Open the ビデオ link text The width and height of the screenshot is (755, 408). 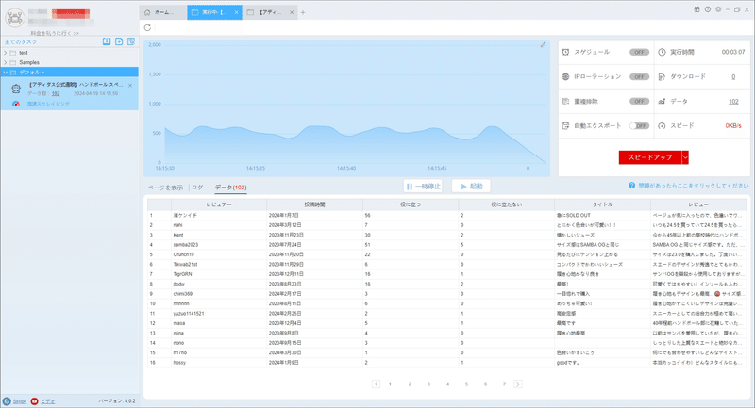coord(48,401)
